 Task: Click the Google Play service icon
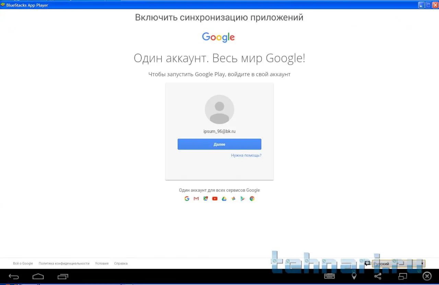coord(243,199)
